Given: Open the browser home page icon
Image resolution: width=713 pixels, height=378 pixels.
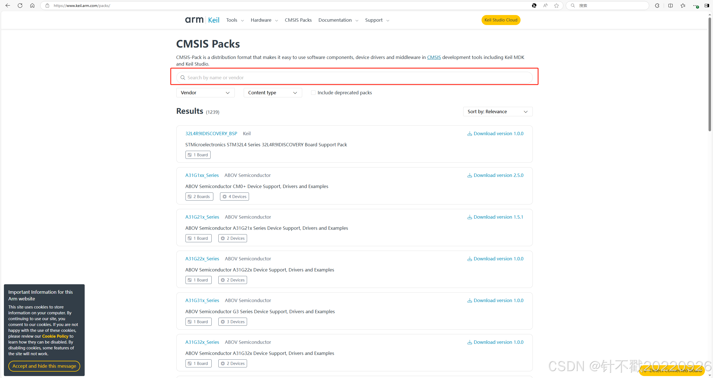Looking at the screenshot, I should tap(32, 6).
